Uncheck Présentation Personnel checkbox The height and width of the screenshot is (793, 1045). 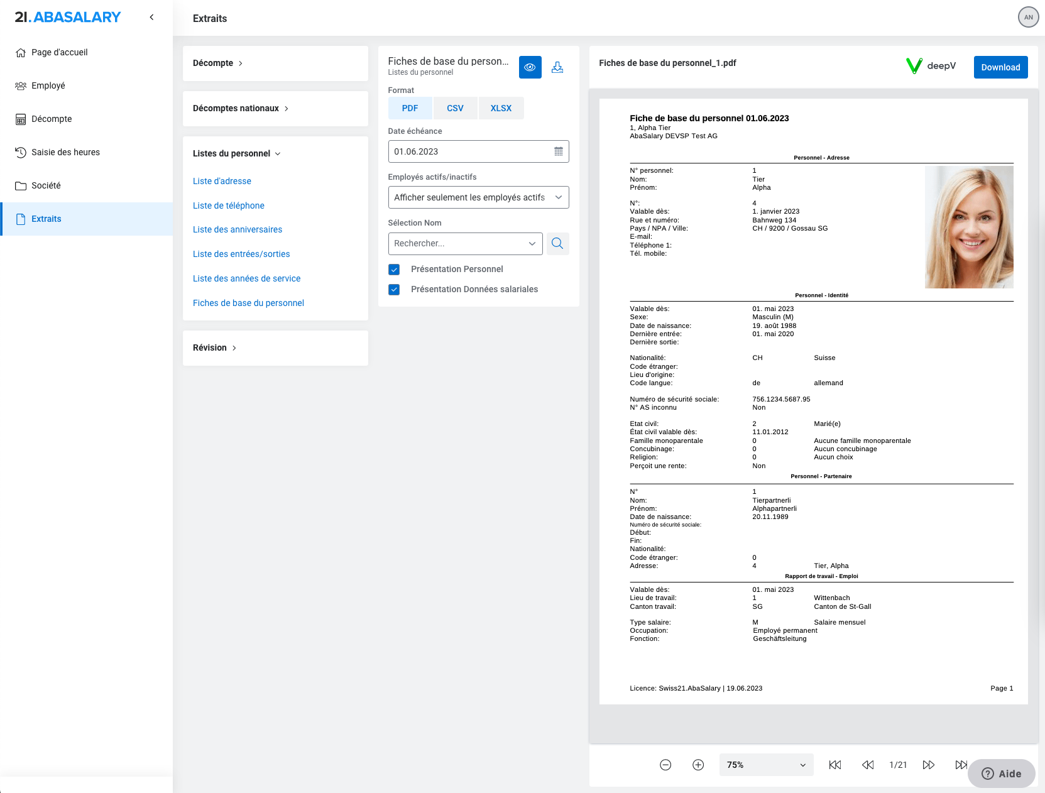click(x=394, y=270)
